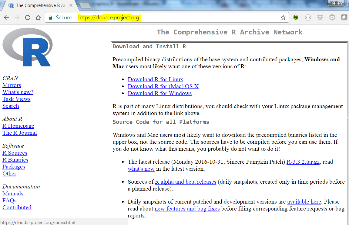The width and height of the screenshot is (349, 225).
Task: Open the Manuals documentation link
Action: click(13, 194)
